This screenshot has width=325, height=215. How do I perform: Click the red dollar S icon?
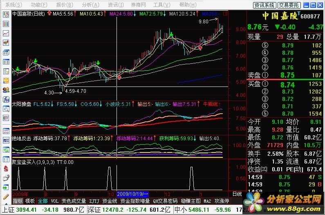tap(6, 168)
